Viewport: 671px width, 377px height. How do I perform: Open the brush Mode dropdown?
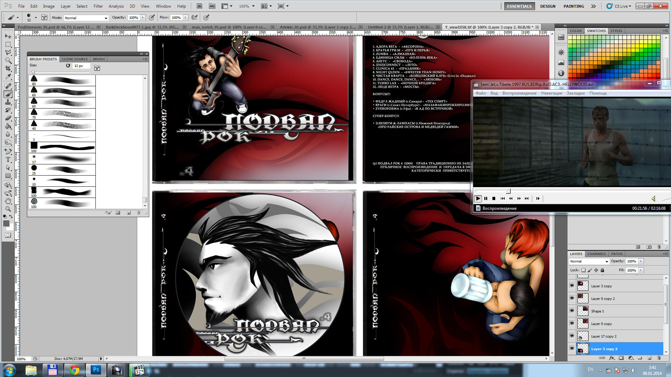click(86, 18)
